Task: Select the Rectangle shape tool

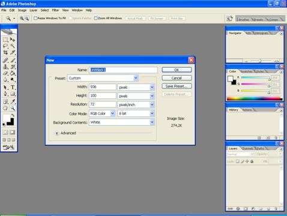Action: click(13, 94)
